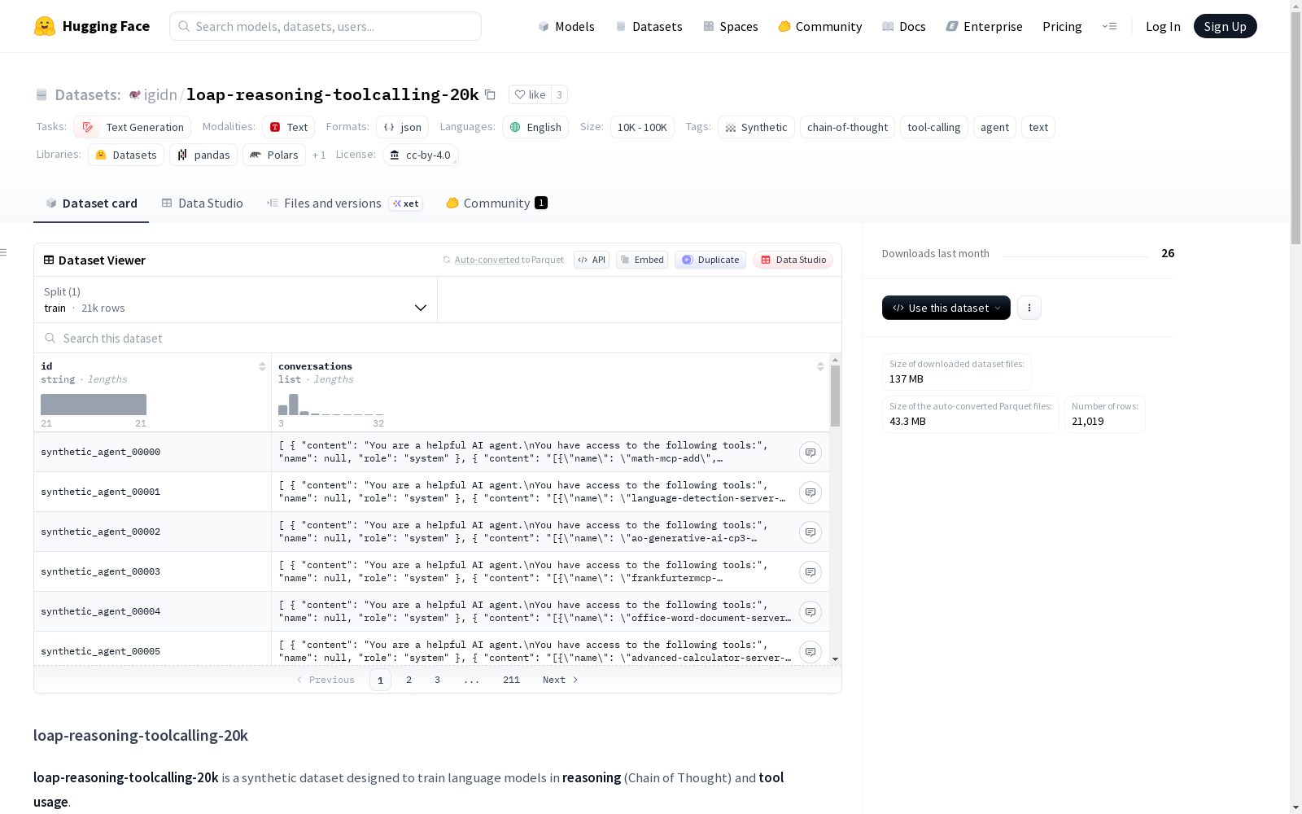Open the Dataset card tab

tap(91, 203)
